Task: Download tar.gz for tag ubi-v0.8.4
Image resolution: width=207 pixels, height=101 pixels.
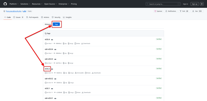Action: tap(71, 53)
